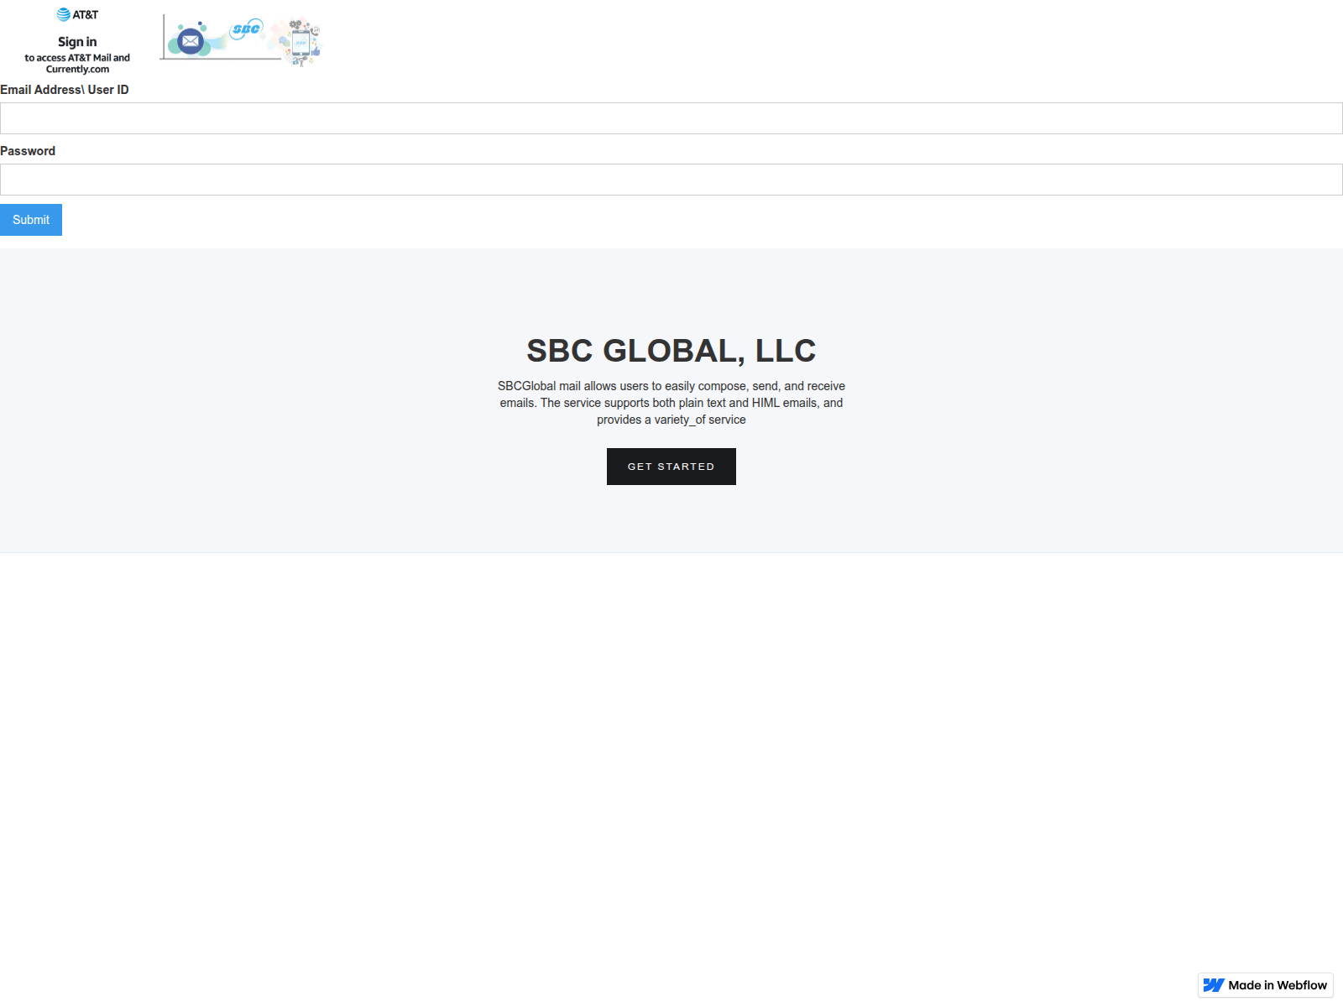Screen dimensions: 1343x1007
Task: Open the Made in Webflow badge
Action: click(1266, 985)
